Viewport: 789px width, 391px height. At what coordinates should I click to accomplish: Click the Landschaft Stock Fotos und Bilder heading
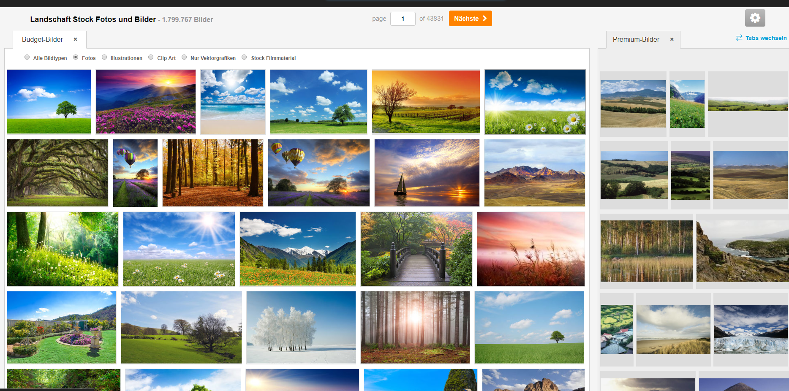point(93,19)
